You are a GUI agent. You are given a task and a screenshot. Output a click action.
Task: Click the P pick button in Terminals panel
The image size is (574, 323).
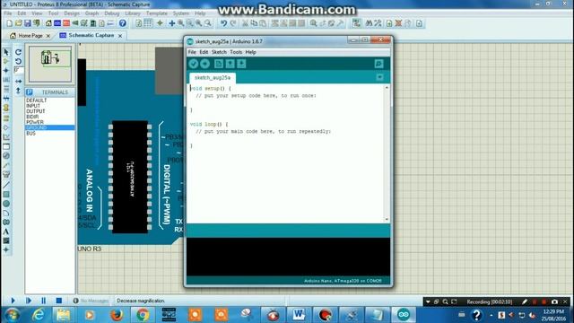(30, 92)
